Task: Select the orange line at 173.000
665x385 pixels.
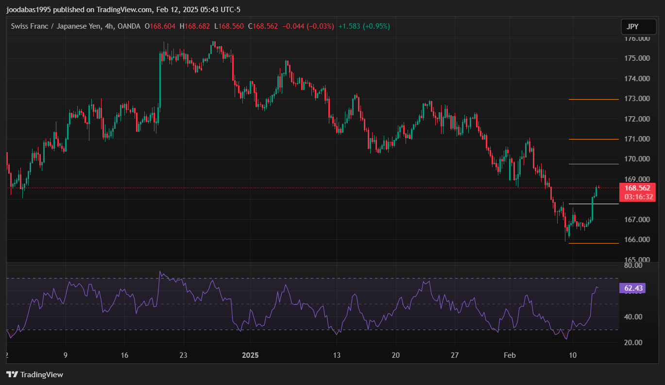Action: click(593, 99)
